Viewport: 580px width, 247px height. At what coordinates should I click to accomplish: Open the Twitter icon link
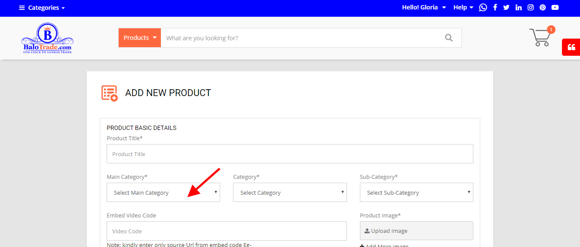[x=506, y=7]
